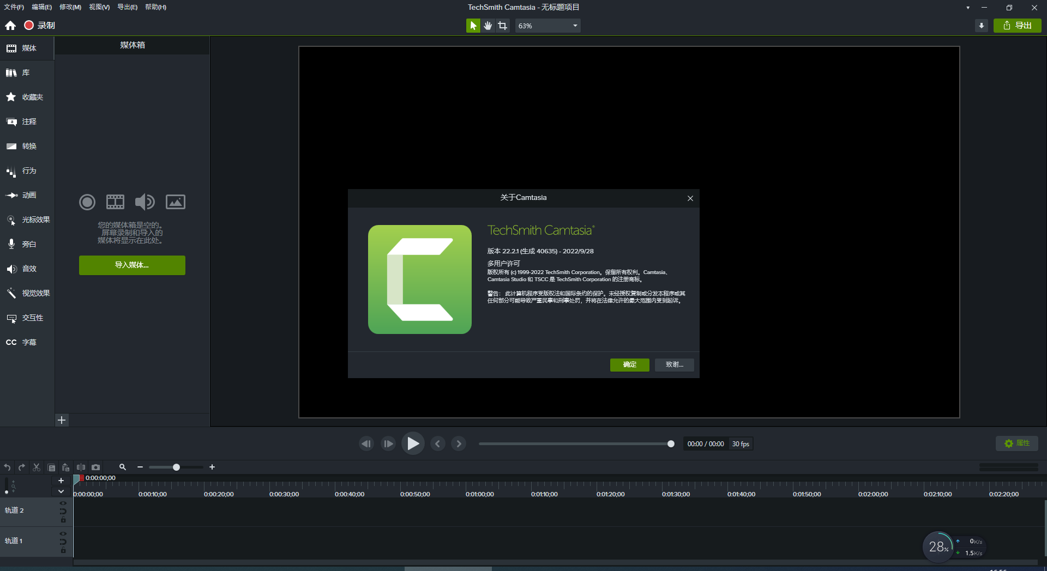Switch to the 视图(V) menu
Screen dimensions: 1047x571
coord(98,7)
